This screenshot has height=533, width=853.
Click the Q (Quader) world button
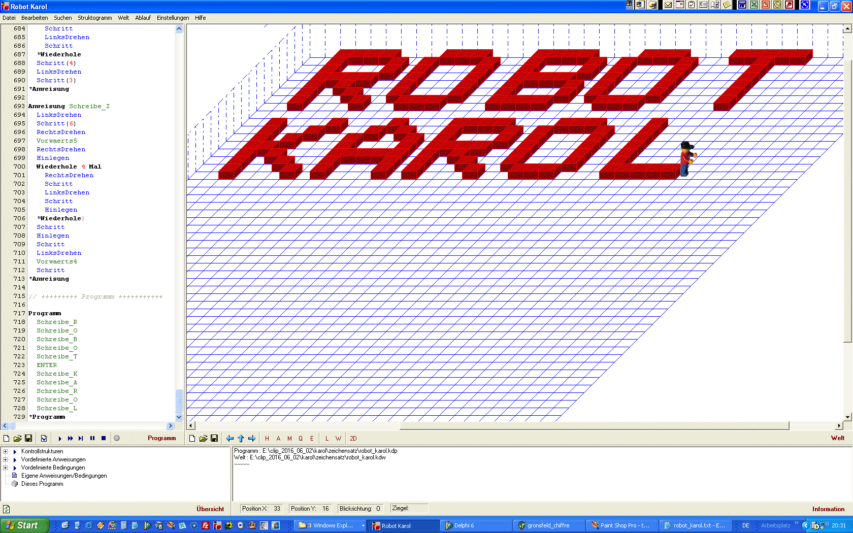301,438
